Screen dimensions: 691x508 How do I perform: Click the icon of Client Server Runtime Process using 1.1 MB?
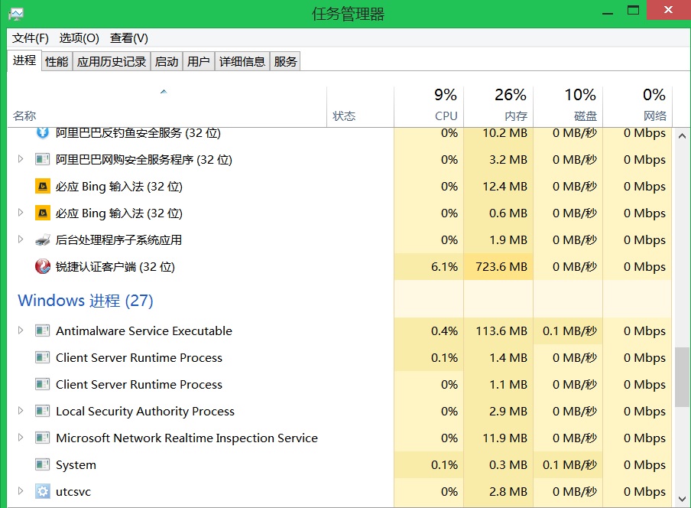(x=42, y=385)
